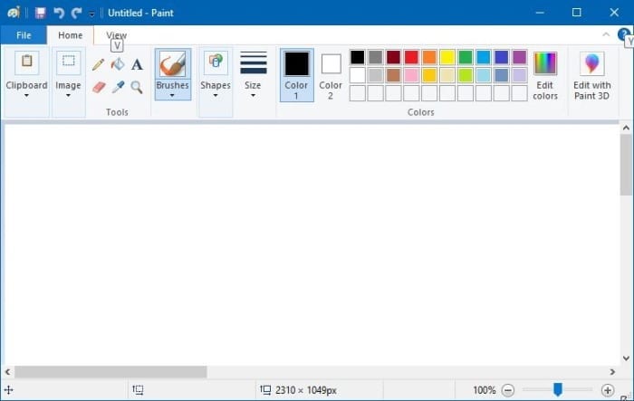Pick the pink color swatch
Screen dimensions: 634x401
[411, 75]
